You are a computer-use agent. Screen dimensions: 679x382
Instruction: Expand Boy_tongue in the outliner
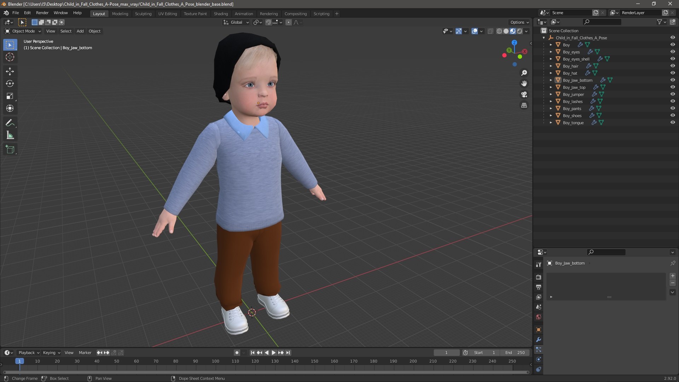[x=551, y=122]
